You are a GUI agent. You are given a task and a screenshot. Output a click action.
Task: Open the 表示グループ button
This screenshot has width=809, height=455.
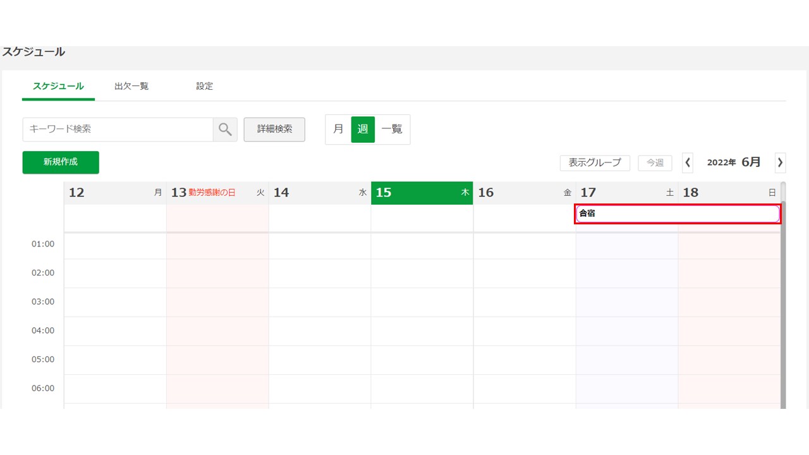pos(595,163)
